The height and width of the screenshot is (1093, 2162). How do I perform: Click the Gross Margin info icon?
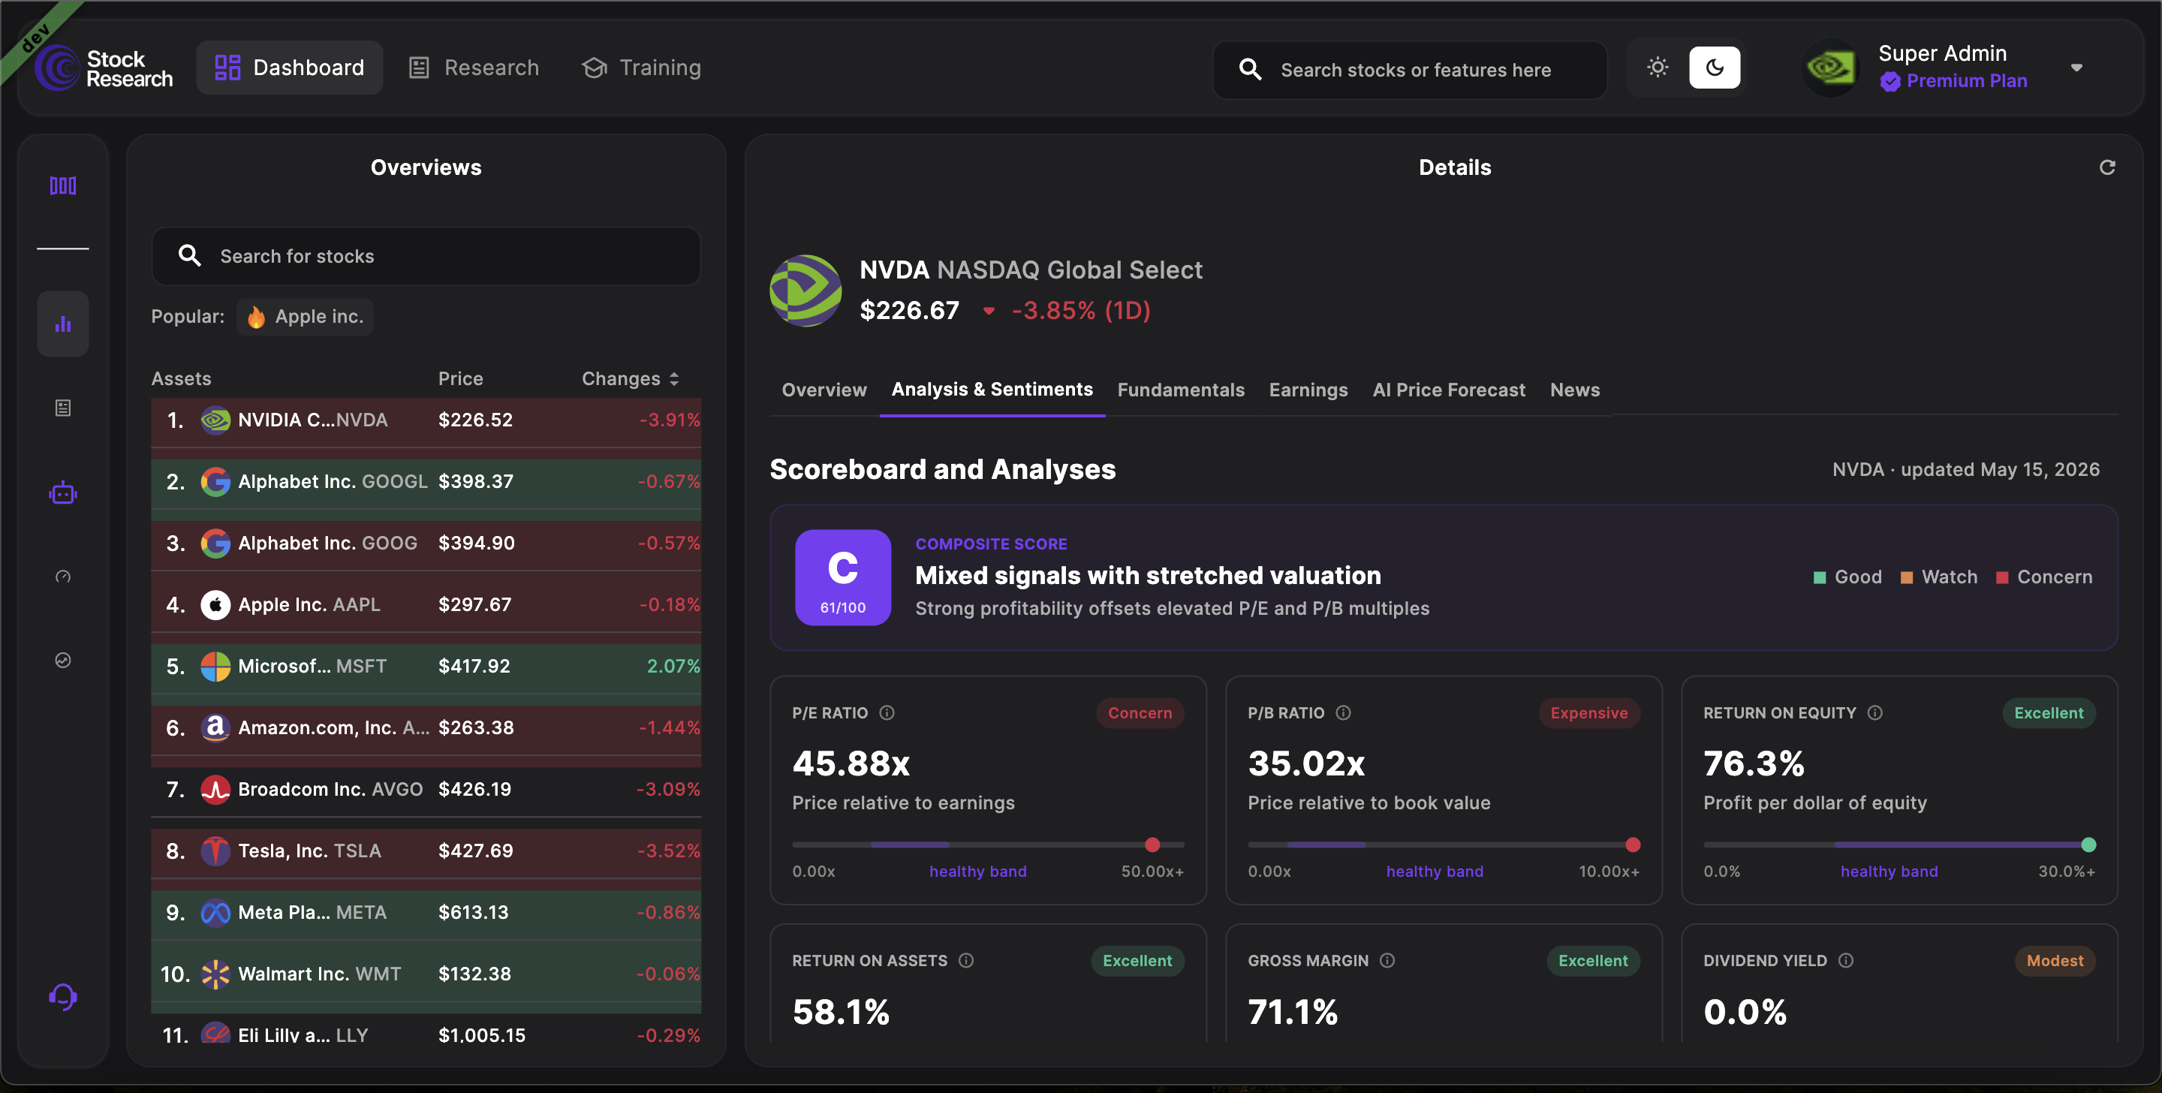pos(1387,960)
